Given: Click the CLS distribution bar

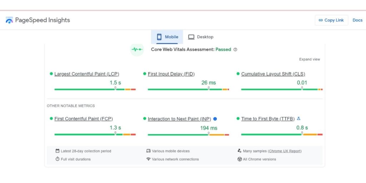Looking at the screenshot, I should 282,89.
